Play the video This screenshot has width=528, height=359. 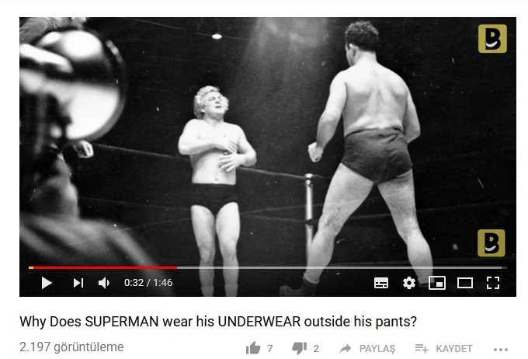pos(47,283)
